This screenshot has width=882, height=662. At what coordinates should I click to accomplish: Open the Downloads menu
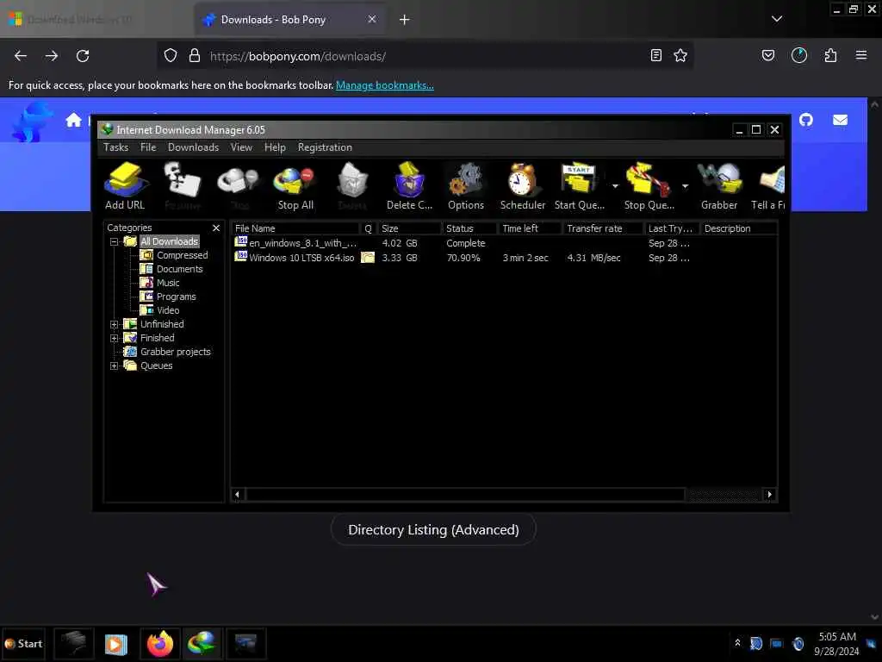(x=193, y=147)
